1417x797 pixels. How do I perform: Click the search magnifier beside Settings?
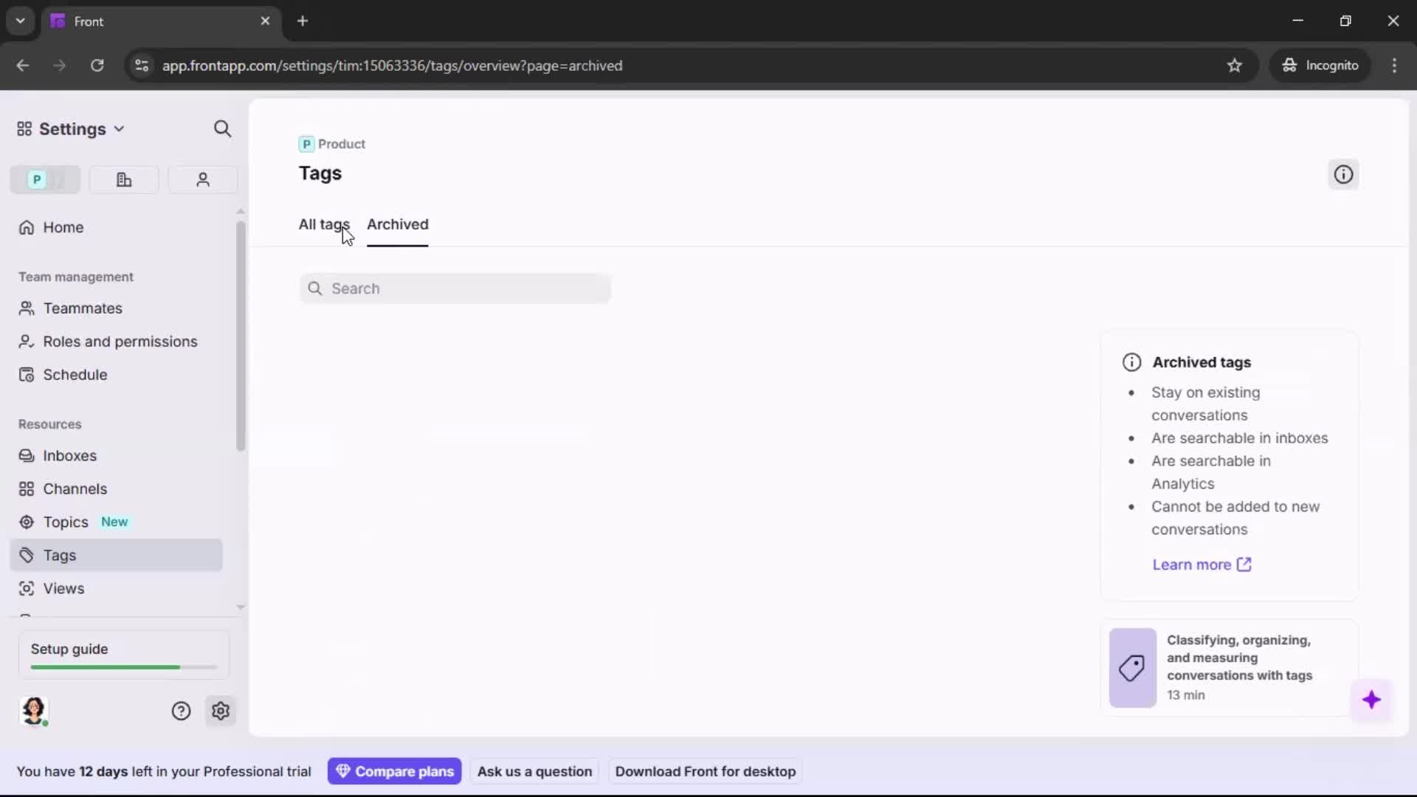222,128
